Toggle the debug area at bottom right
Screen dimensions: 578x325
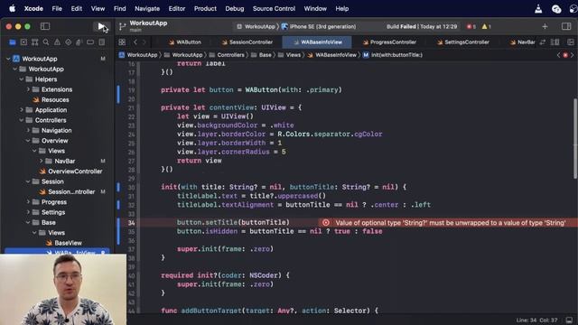570,320
